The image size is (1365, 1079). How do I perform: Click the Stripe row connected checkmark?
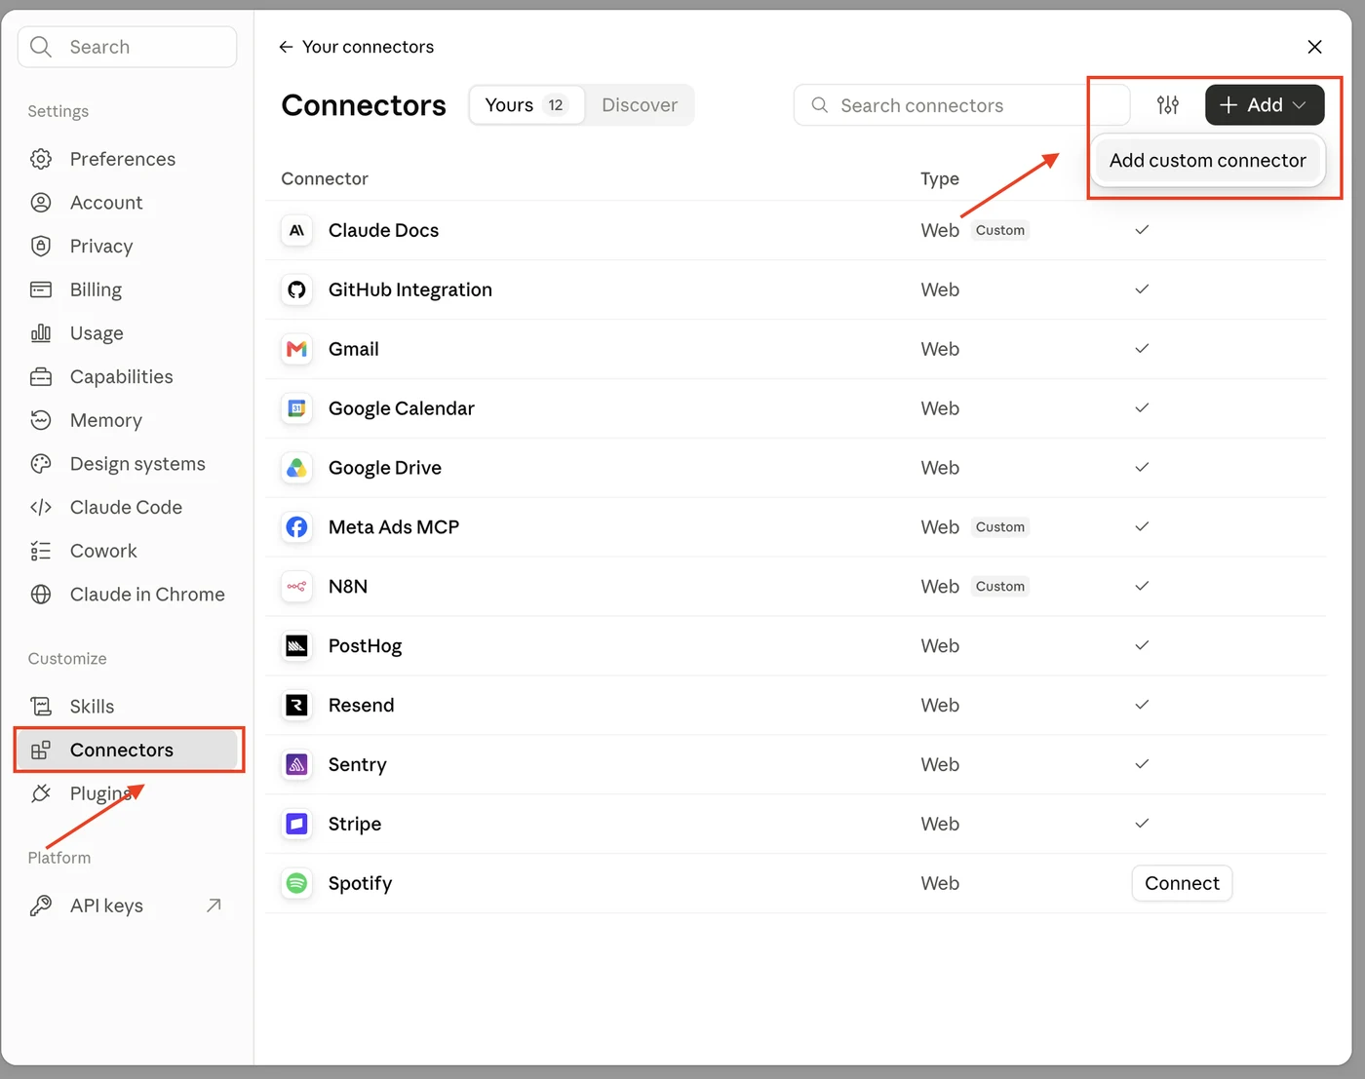coord(1142,824)
